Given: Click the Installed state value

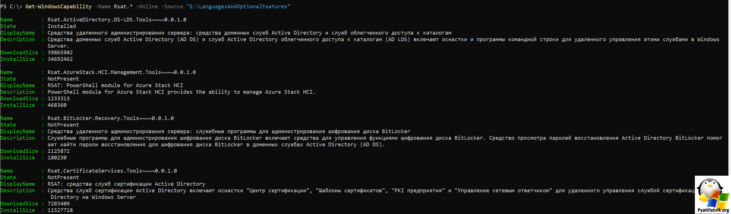Looking at the screenshot, I should (x=62, y=26).
